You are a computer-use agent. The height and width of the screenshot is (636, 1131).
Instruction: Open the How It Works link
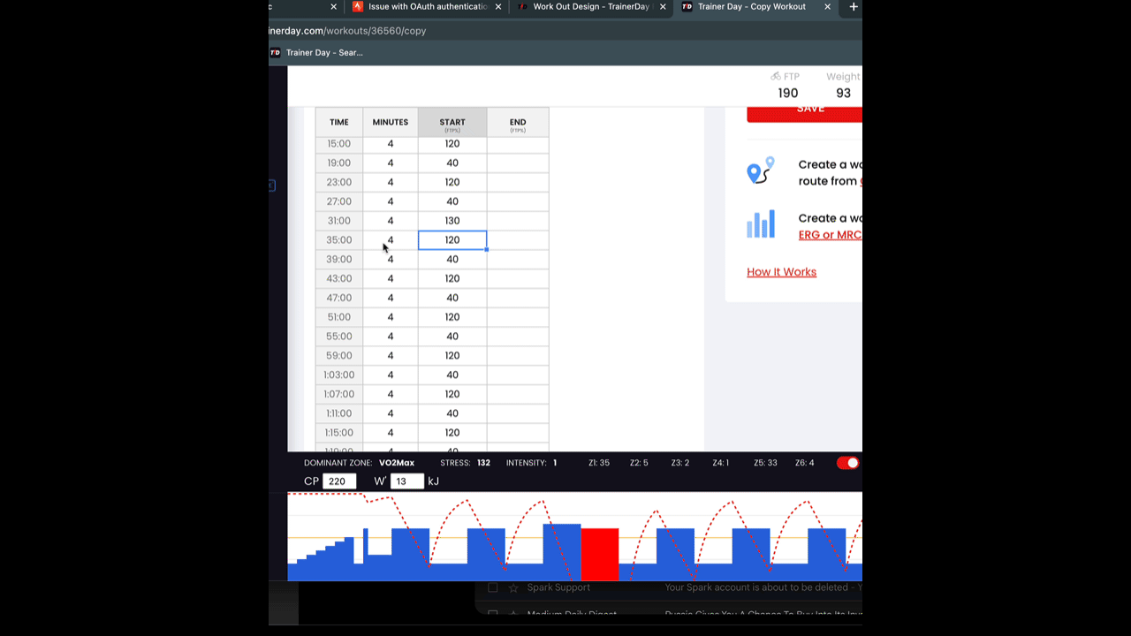point(781,272)
